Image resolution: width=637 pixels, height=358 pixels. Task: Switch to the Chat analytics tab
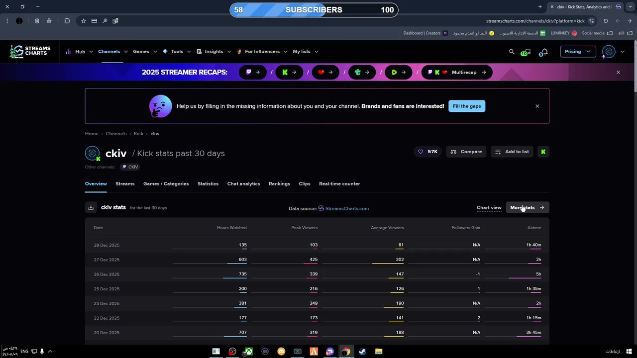(x=243, y=184)
